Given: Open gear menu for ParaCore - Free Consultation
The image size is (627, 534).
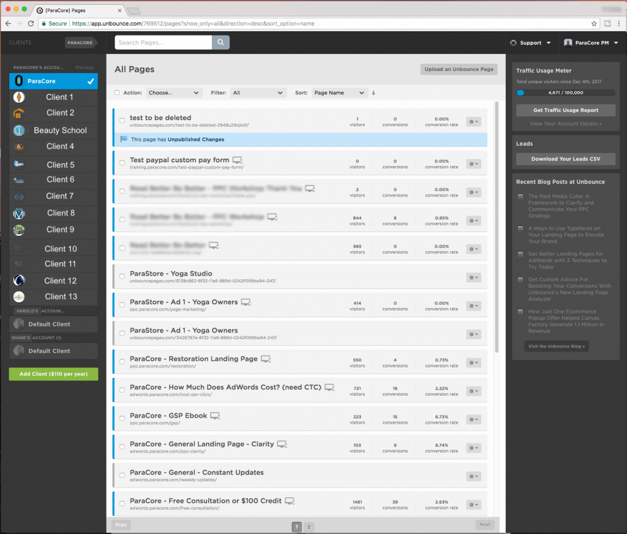Looking at the screenshot, I should point(473,505).
